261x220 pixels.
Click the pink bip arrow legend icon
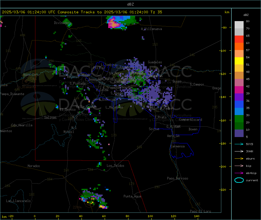pos(239,166)
